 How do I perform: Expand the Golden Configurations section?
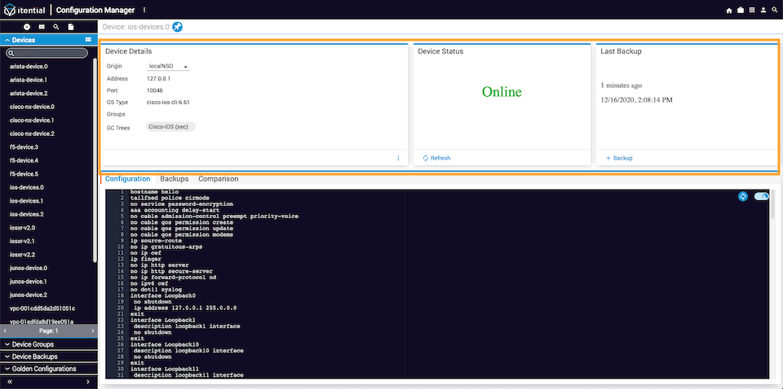48,369
